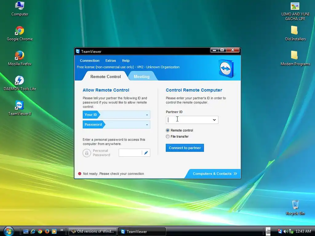Click the red connection status indicator

(x=80, y=174)
